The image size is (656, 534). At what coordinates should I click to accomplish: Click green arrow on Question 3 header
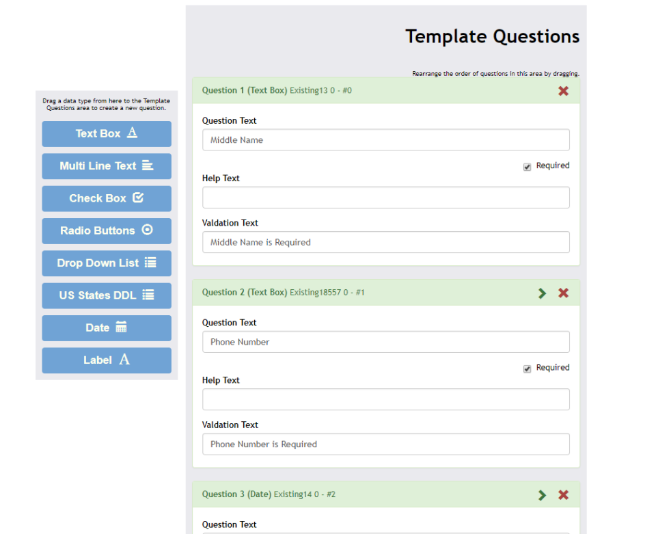coord(542,495)
